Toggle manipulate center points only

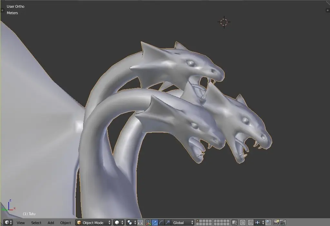[x=140, y=223]
